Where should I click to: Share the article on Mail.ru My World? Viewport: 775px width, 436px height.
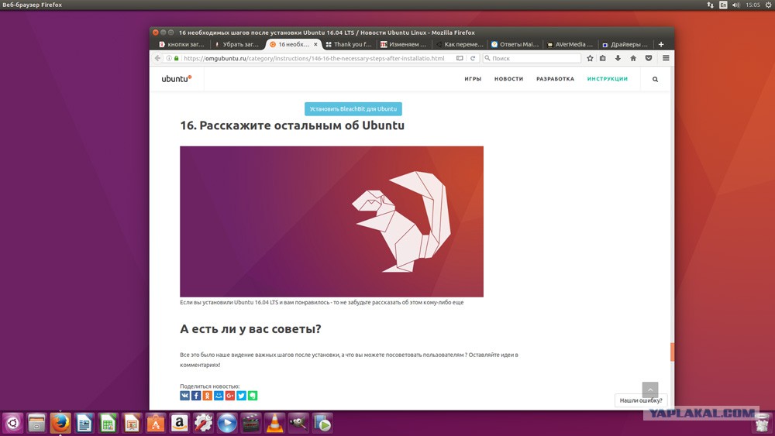click(219, 396)
